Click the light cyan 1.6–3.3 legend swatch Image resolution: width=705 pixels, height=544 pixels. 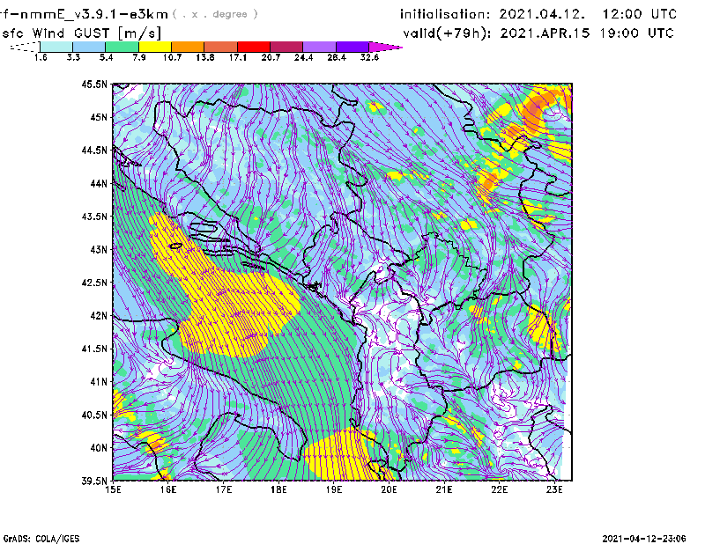[56, 47]
